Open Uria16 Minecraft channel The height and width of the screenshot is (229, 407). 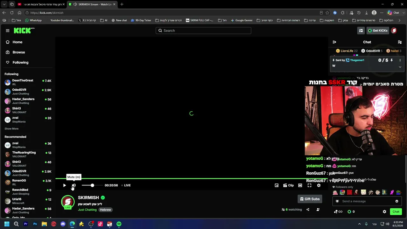(28, 201)
